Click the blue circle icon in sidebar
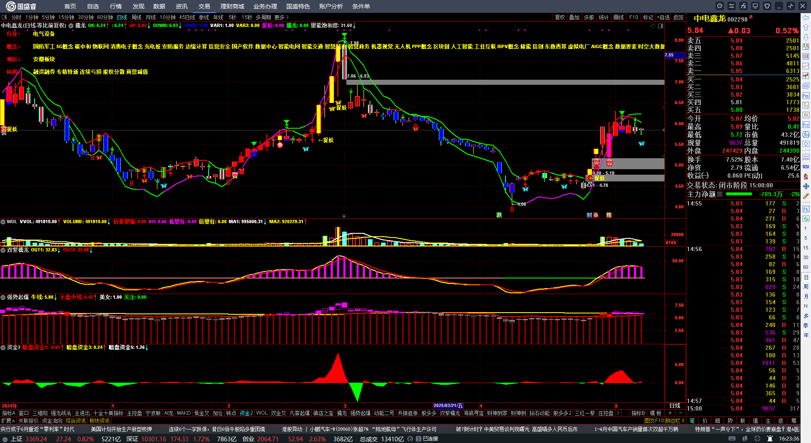 click(x=806, y=144)
